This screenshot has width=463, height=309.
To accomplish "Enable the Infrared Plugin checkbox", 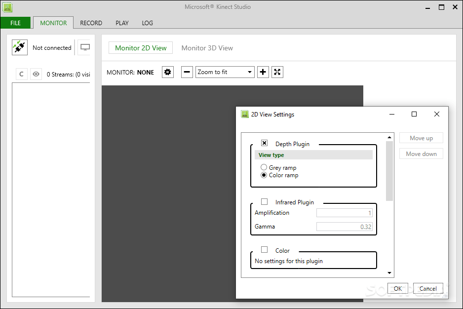I will pos(264,201).
